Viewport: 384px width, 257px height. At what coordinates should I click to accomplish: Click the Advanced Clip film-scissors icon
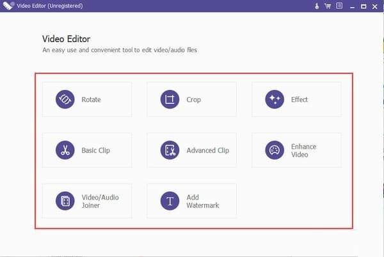170,150
